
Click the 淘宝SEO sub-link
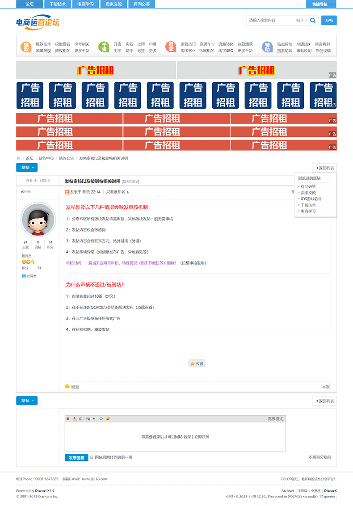(226, 51)
